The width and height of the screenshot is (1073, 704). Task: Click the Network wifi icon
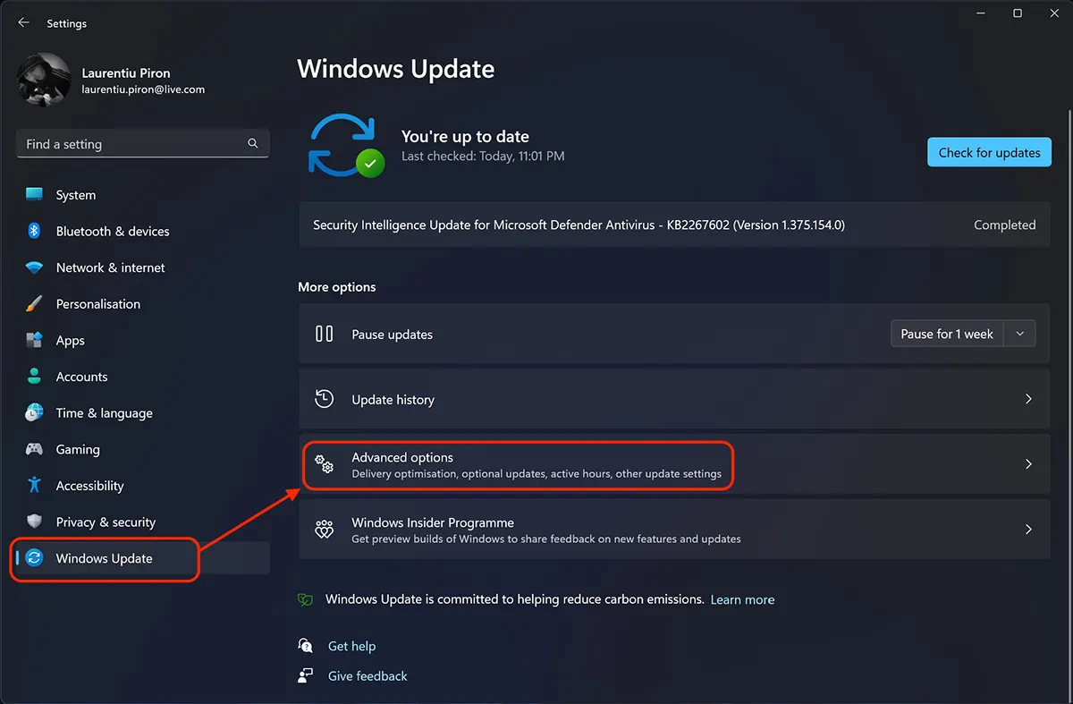(34, 267)
